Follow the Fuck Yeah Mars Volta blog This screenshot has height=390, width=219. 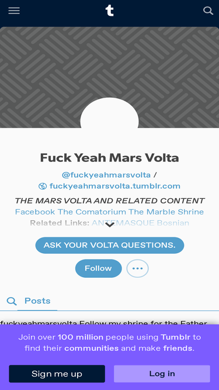click(x=99, y=268)
